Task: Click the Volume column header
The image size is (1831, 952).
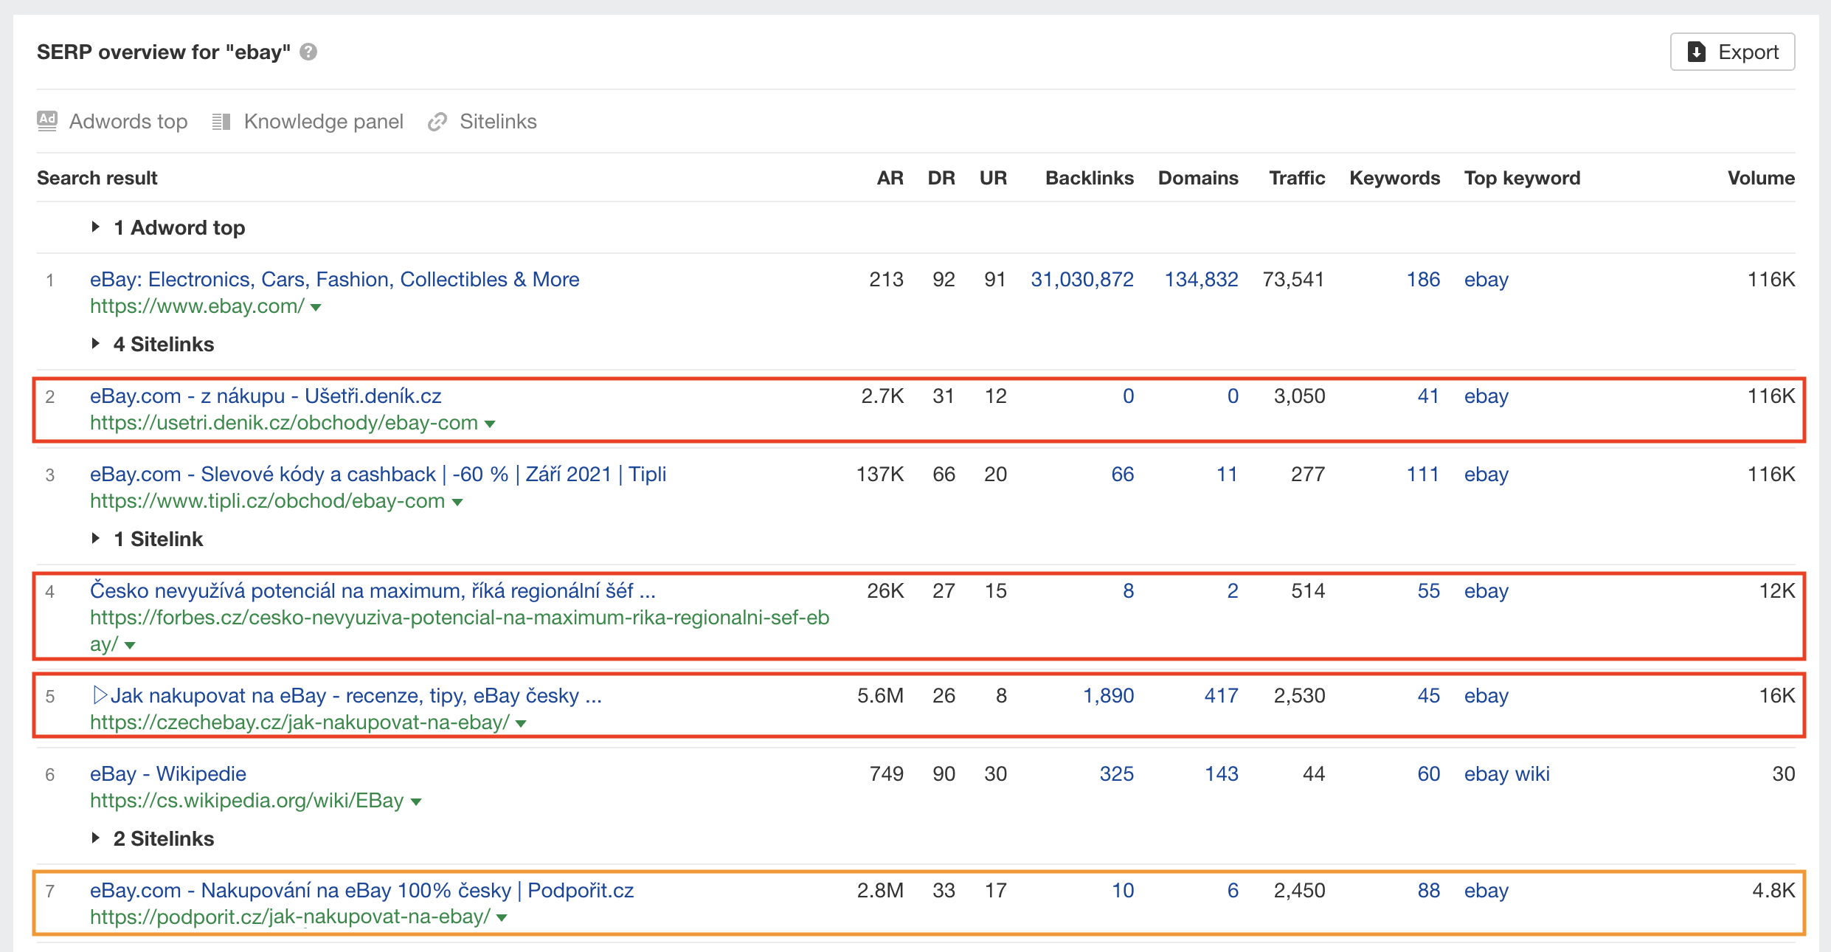Action: (x=1761, y=178)
